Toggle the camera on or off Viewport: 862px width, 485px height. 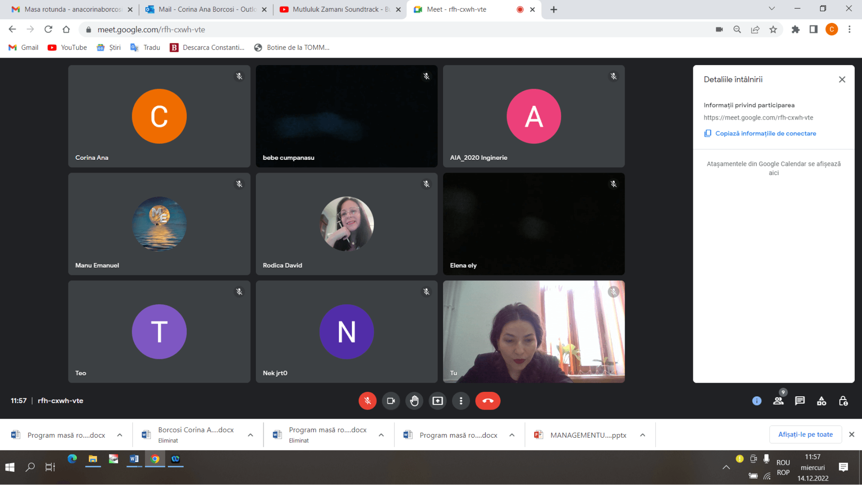390,401
